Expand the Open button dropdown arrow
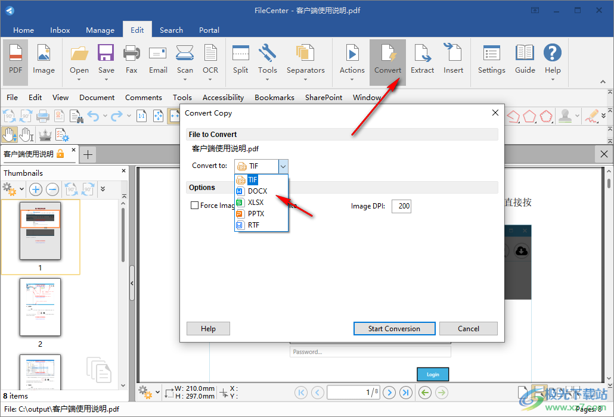614x417 pixels. pyautogui.click(x=79, y=80)
